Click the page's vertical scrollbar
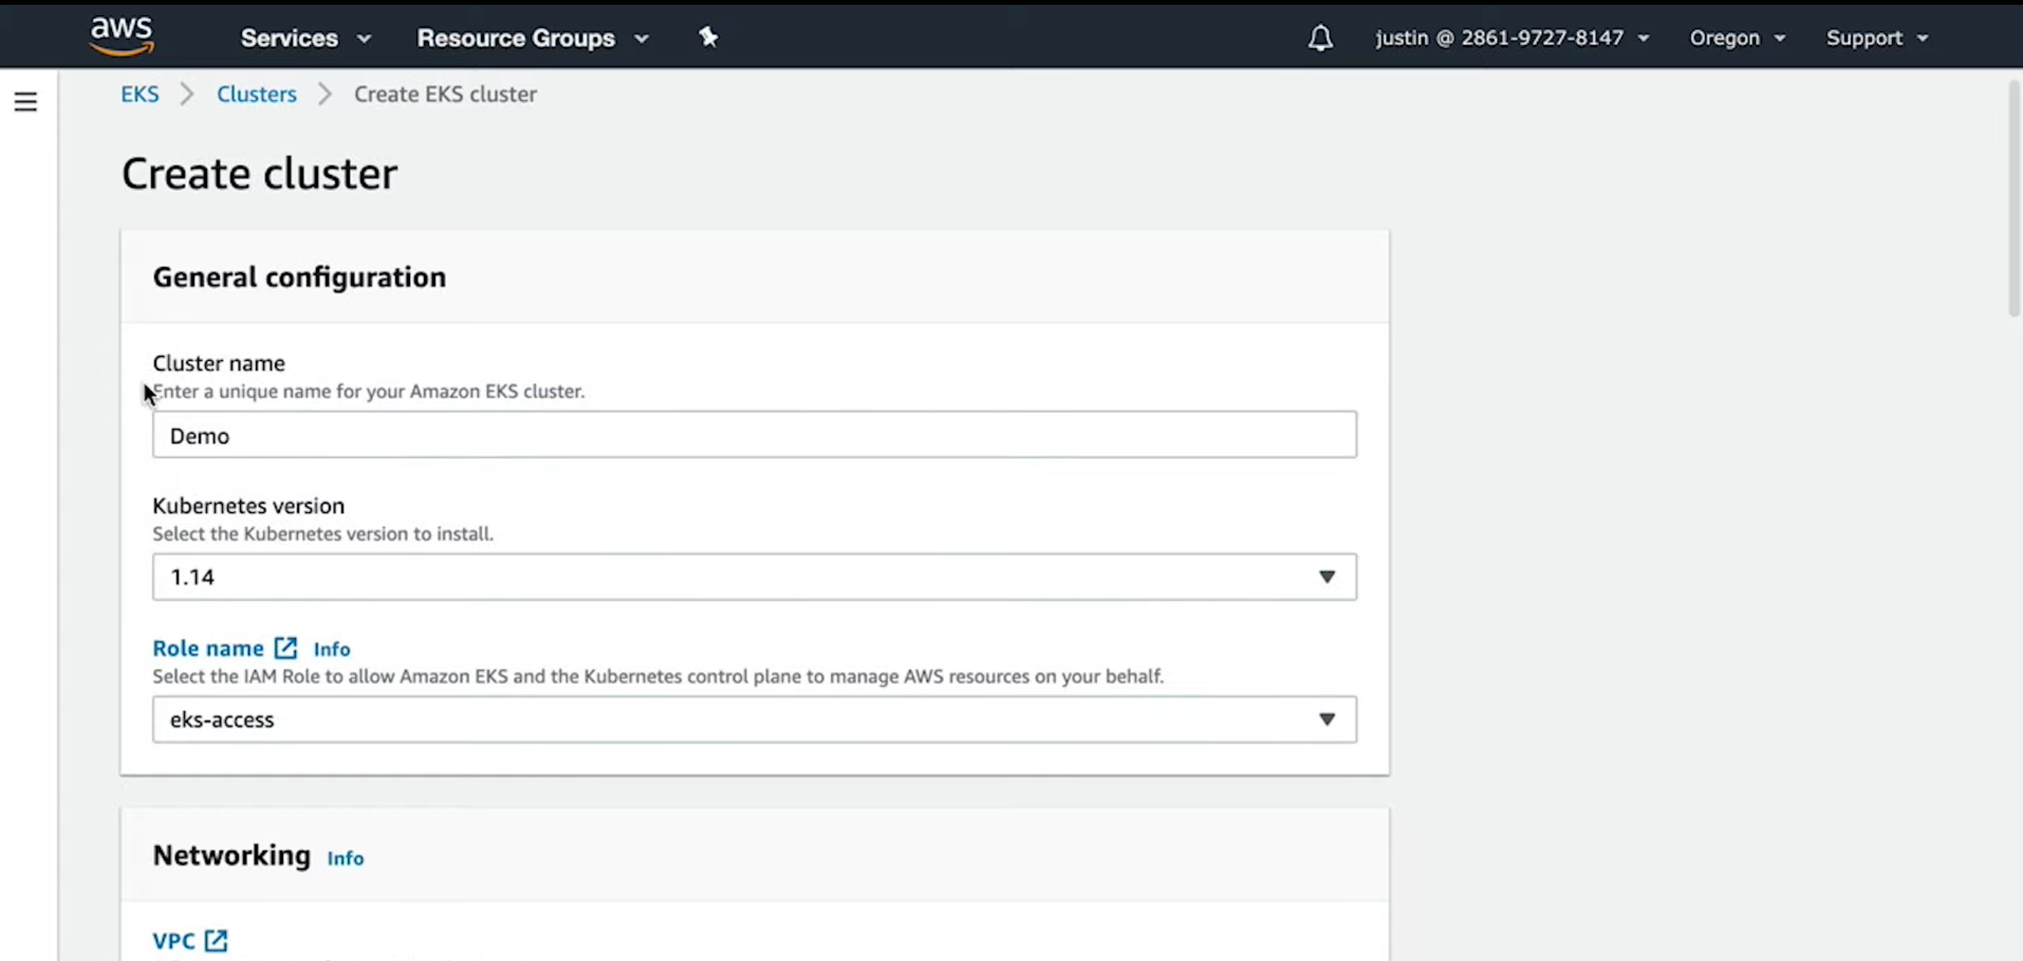 click(x=2014, y=198)
